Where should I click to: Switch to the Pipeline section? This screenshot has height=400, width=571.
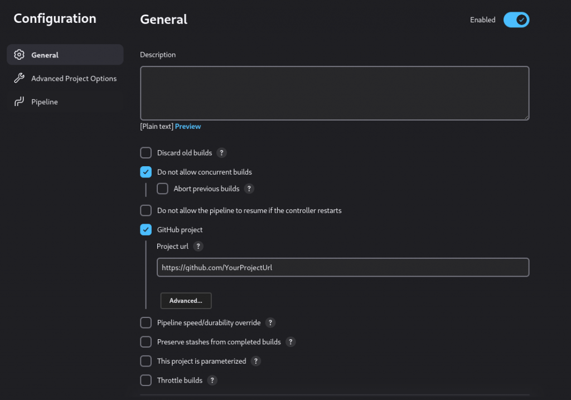[45, 102]
